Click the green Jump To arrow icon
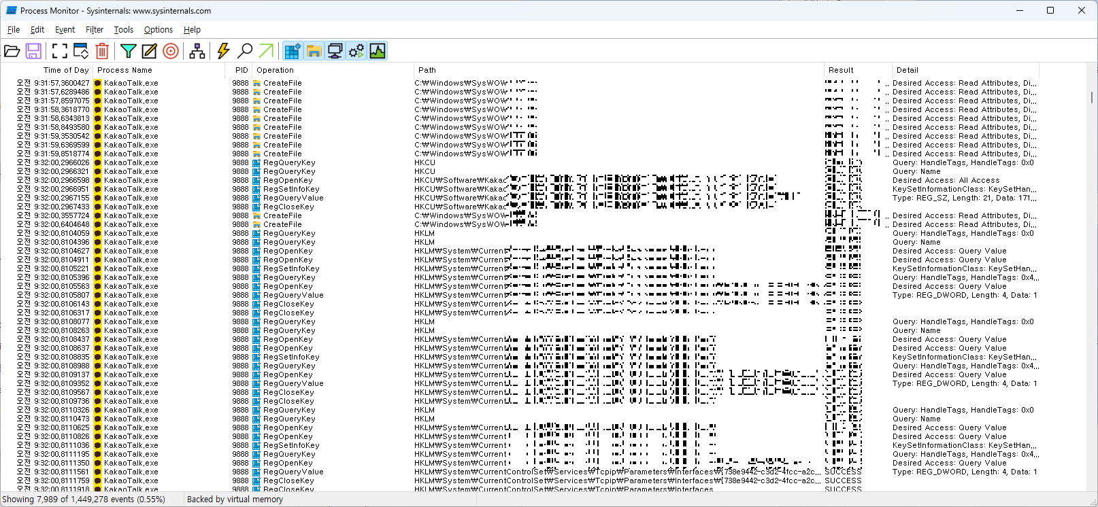 pyautogui.click(x=266, y=51)
